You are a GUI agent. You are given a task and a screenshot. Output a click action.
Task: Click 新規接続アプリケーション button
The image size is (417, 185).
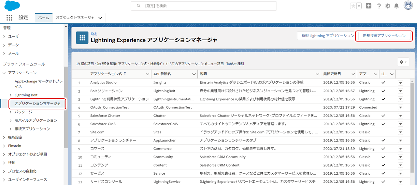384,36
